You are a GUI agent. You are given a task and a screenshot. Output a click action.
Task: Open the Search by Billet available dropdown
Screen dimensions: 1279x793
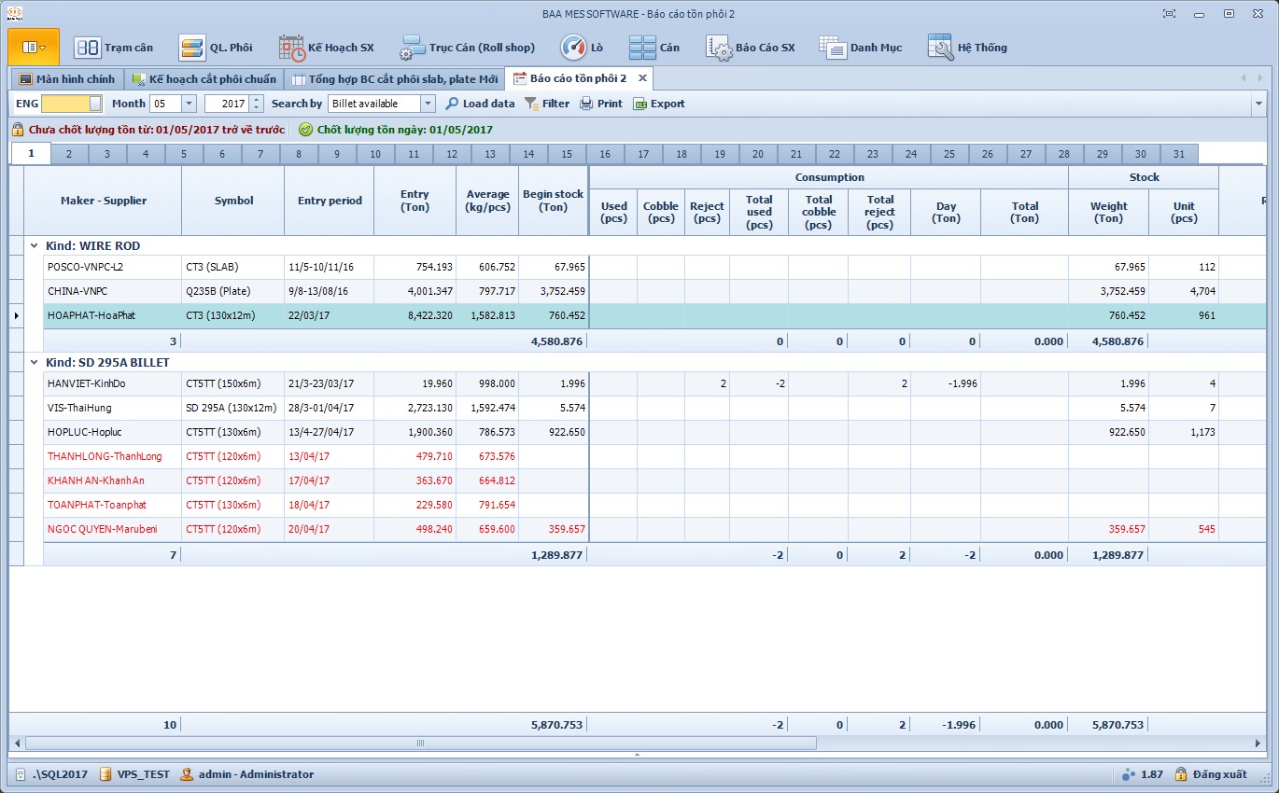tap(428, 104)
